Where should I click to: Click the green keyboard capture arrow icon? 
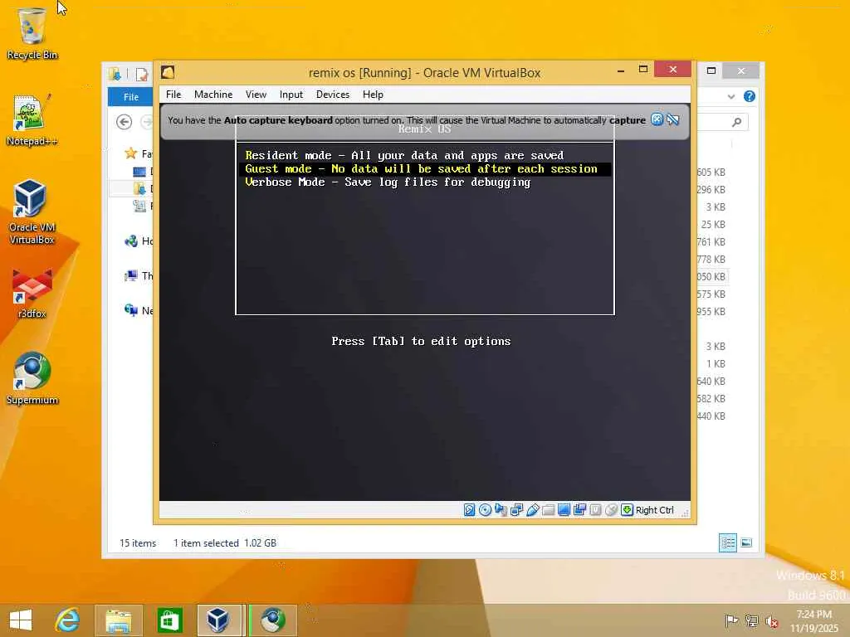(x=628, y=510)
